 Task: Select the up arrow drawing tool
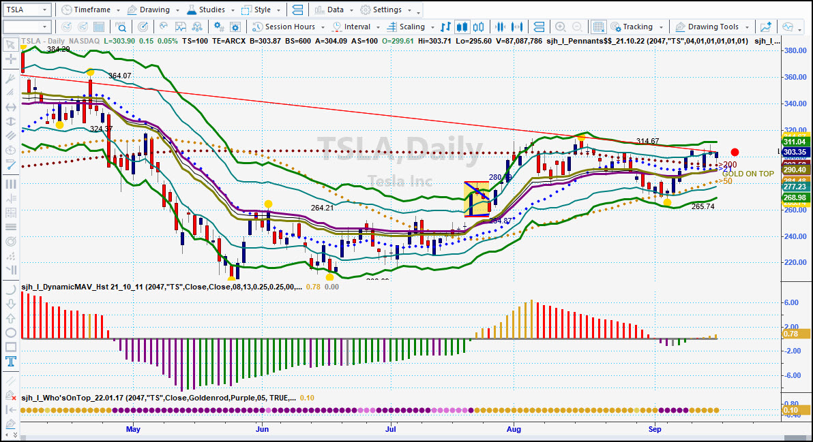click(x=10, y=318)
